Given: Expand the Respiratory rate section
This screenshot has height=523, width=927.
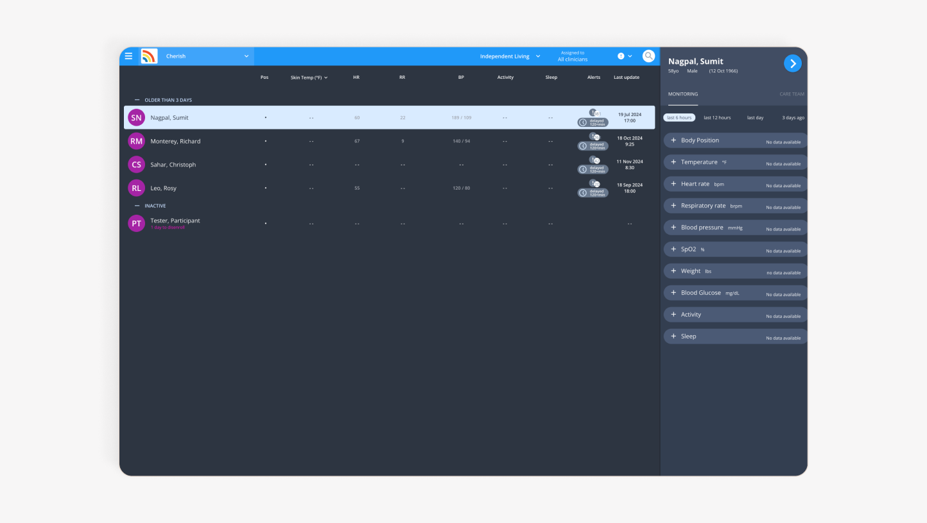Looking at the screenshot, I should pyautogui.click(x=736, y=206).
